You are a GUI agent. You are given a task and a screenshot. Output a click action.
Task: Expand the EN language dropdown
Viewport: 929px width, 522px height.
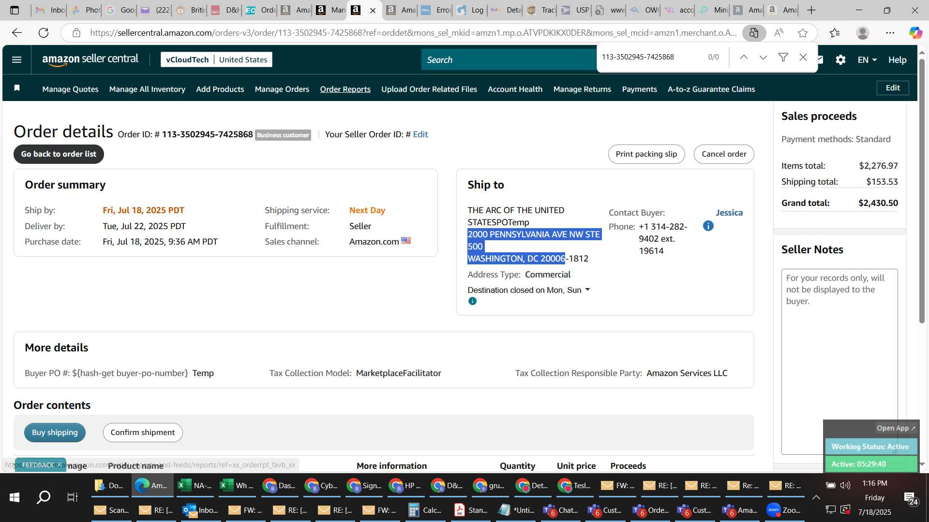tap(867, 59)
